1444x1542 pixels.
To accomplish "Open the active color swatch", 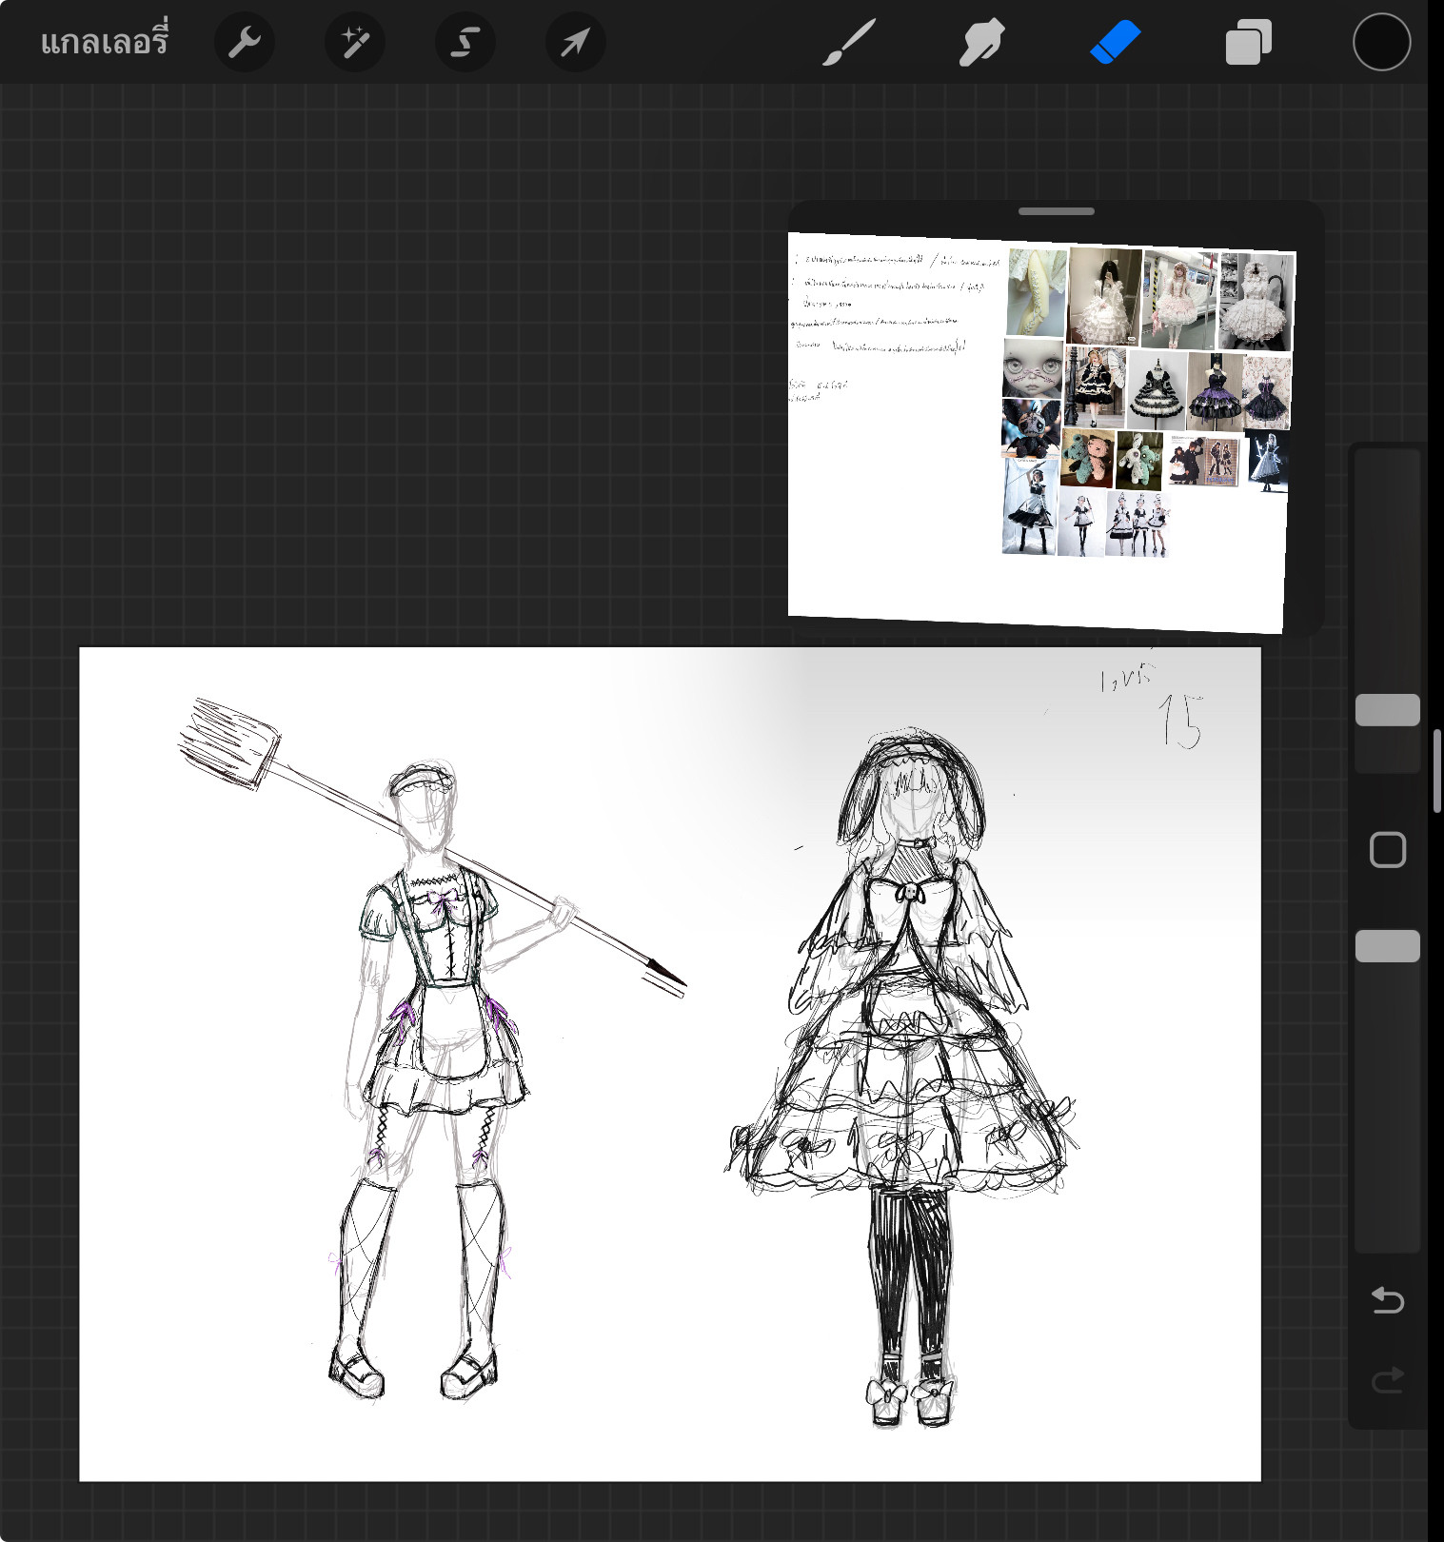I will pos(1381,42).
